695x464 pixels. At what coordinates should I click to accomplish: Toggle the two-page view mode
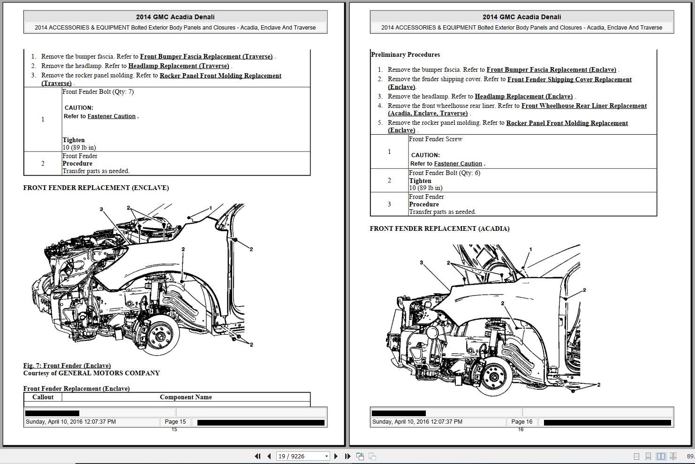tap(661, 456)
